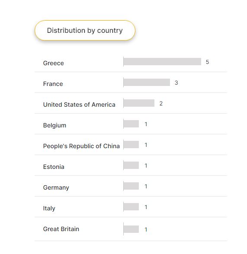Viewport: 247px width, 254px height.
Task: Click the Germany distribution bar
Action: (x=131, y=186)
